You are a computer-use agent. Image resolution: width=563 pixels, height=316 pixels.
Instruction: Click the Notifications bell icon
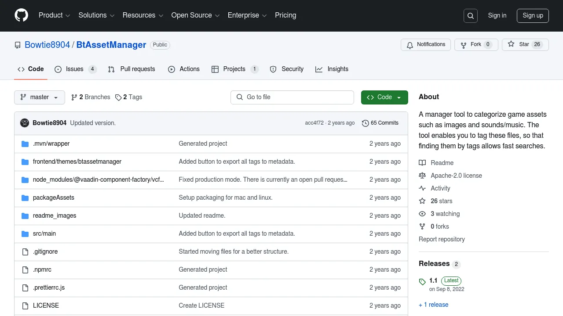410,45
